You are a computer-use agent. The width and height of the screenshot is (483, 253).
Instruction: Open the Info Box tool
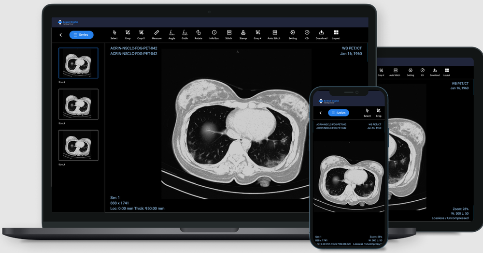[214, 34]
